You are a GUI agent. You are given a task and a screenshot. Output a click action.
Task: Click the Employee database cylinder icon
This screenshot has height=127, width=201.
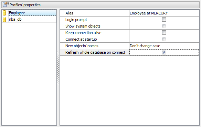4,13
